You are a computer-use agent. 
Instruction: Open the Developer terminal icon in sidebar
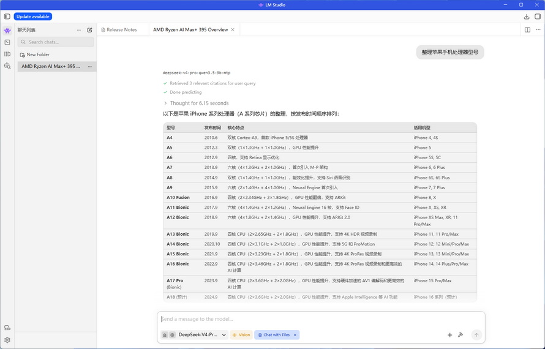point(7,42)
